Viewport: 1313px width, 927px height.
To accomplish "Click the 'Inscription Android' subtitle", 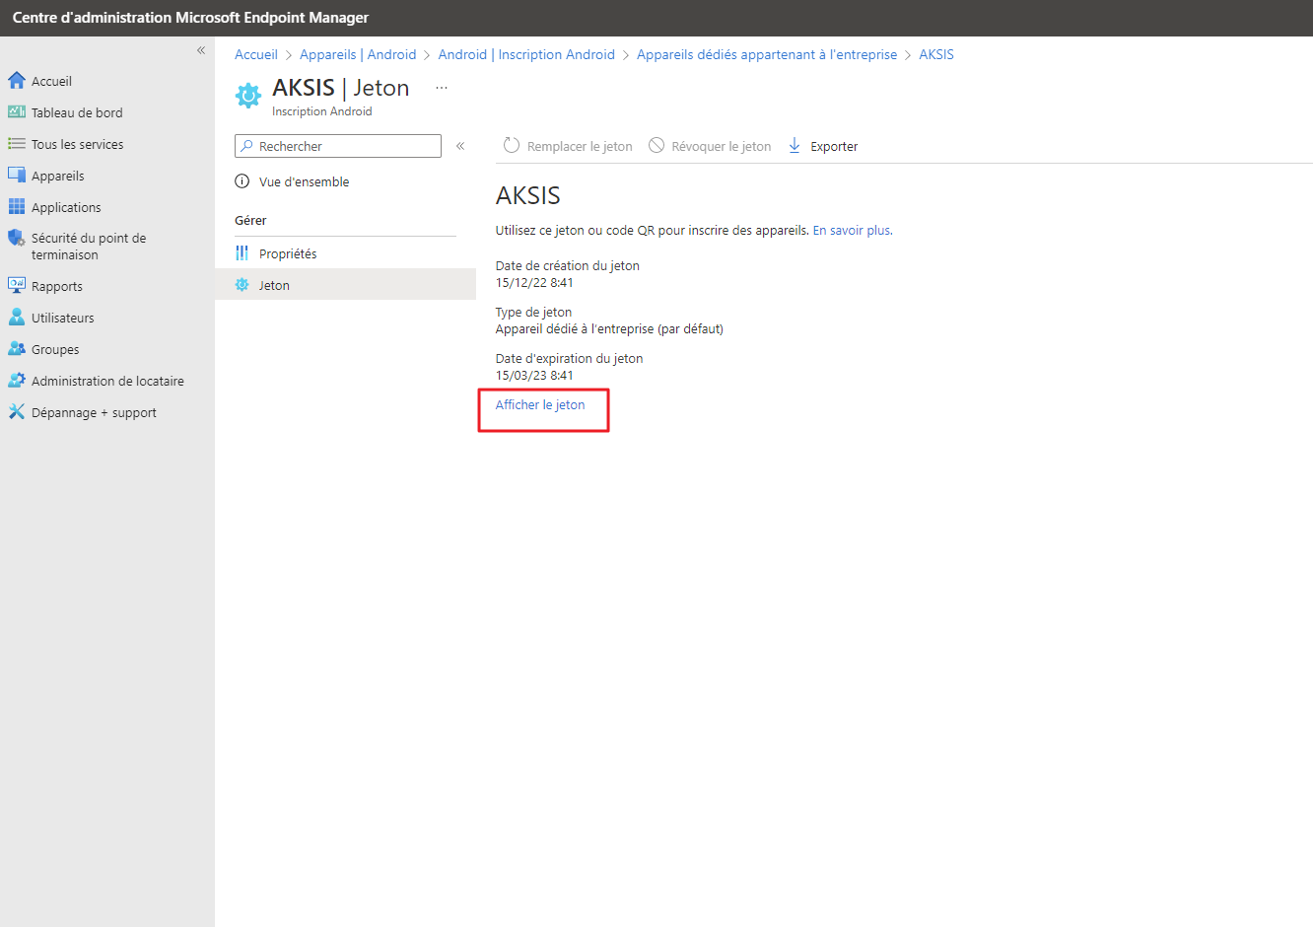I will [x=322, y=111].
